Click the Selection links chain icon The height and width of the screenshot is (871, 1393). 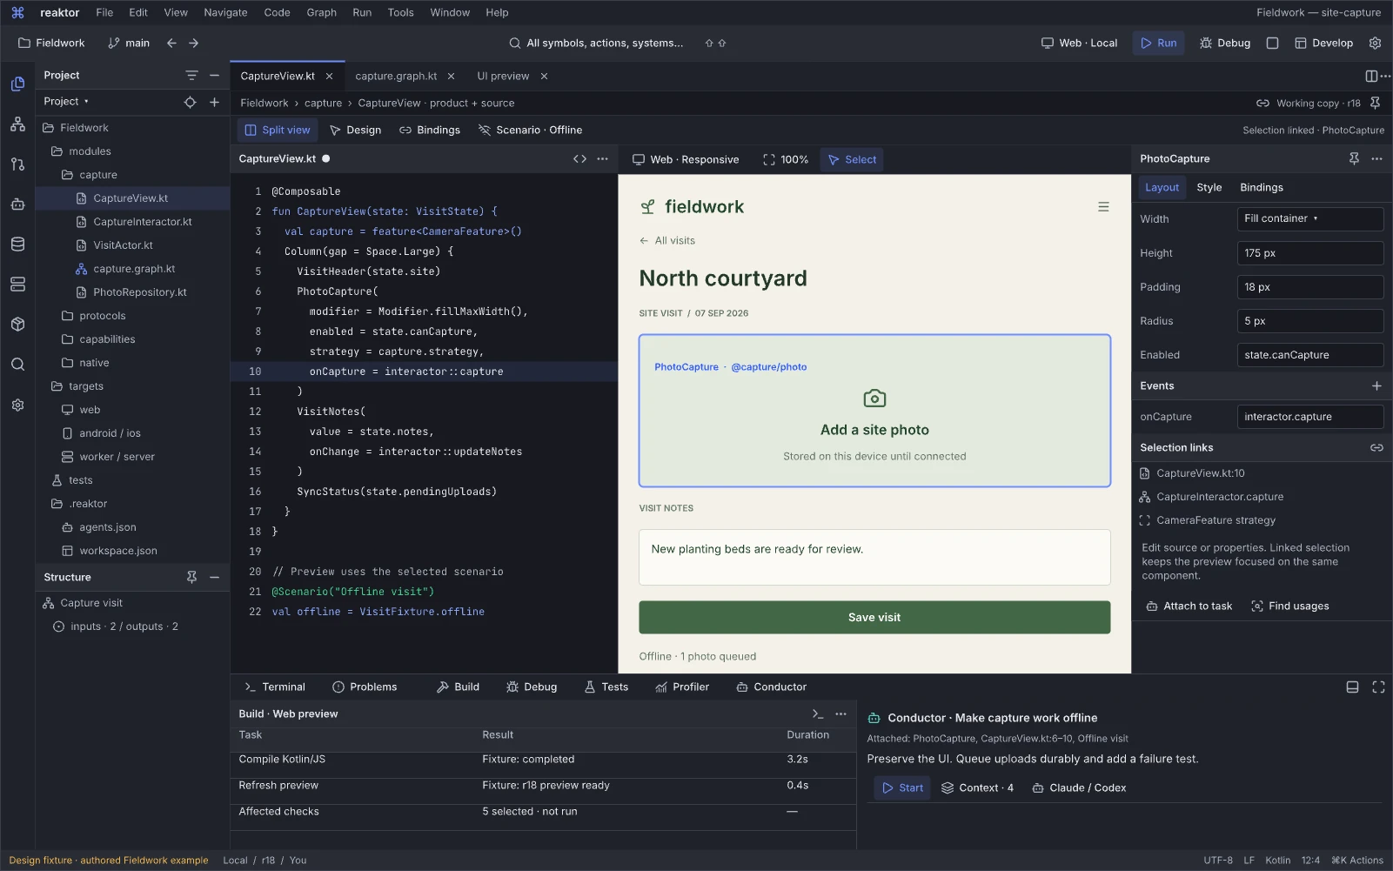click(x=1376, y=448)
